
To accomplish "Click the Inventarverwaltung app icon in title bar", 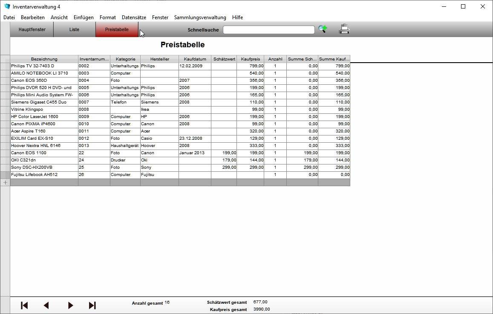I will (x=7, y=6).
